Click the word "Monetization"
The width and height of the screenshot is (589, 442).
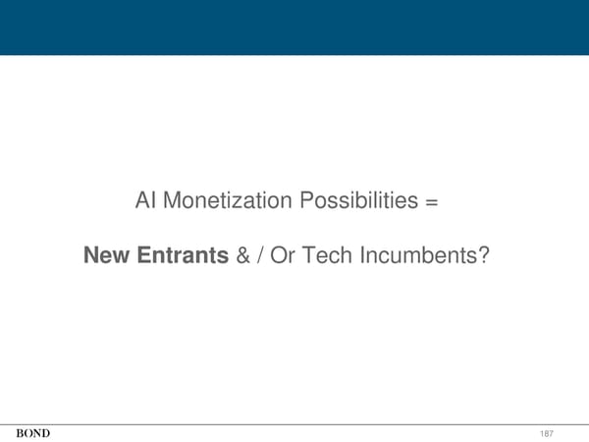point(227,201)
